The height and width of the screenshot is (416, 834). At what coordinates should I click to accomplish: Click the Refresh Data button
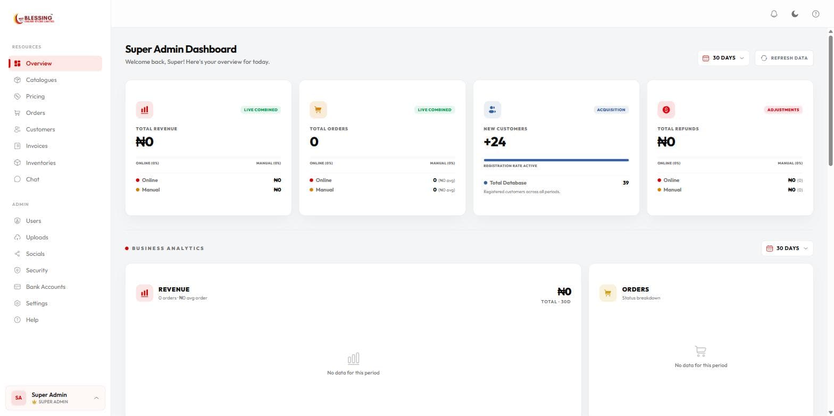tap(784, 58)
